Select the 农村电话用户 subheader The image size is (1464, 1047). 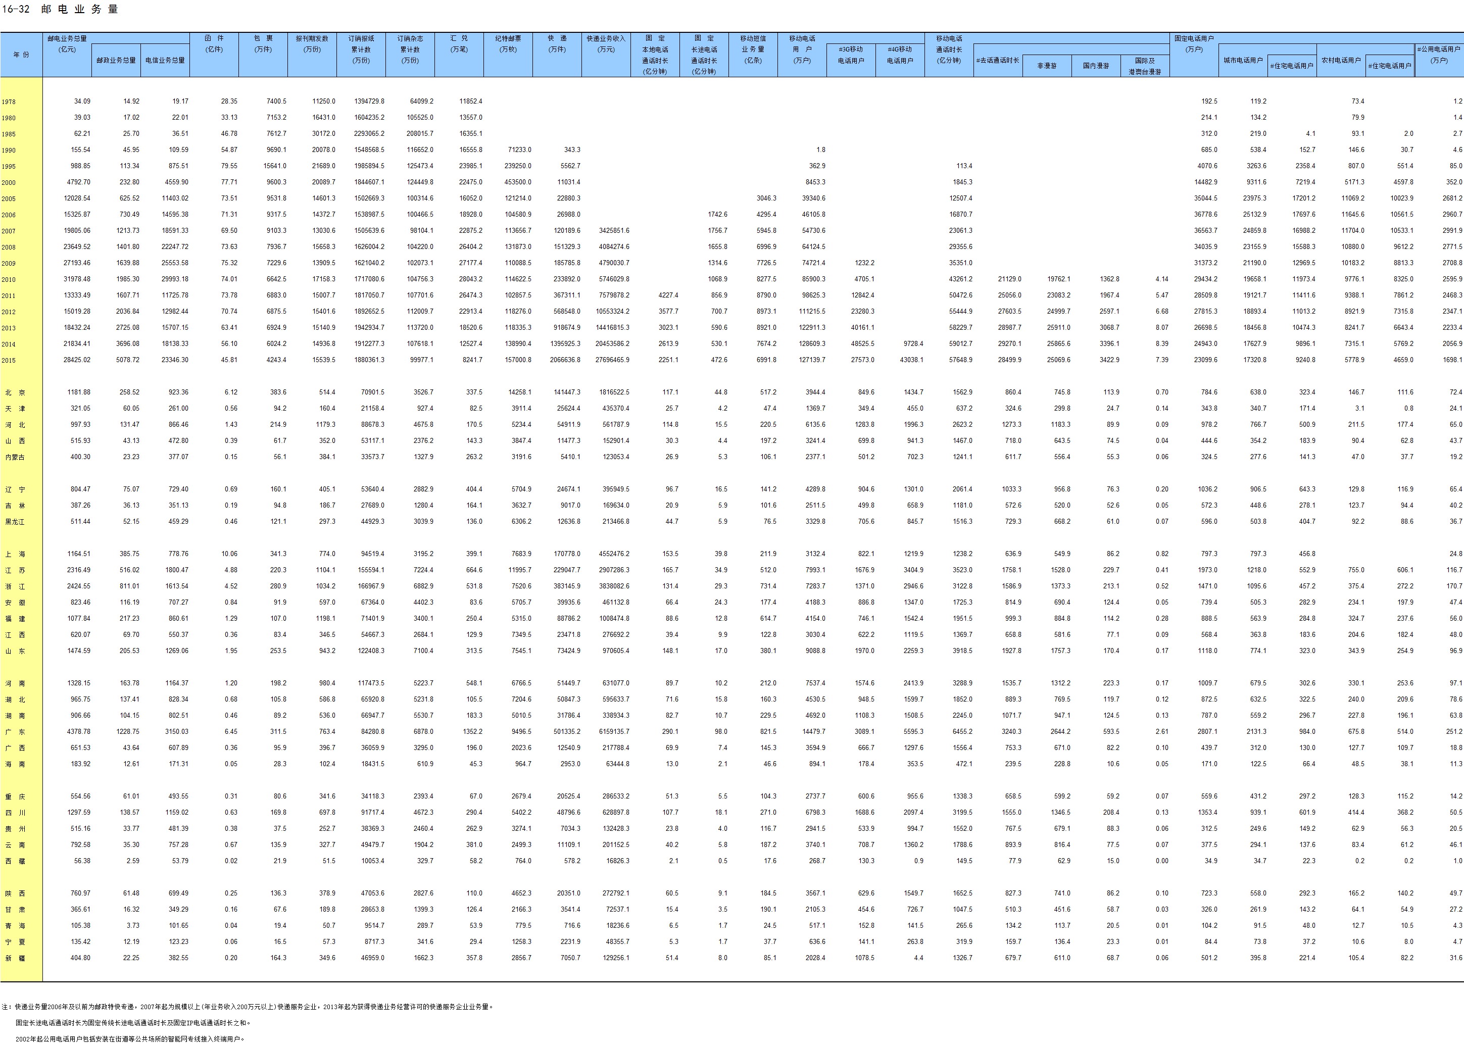[x=1341, y=61]
